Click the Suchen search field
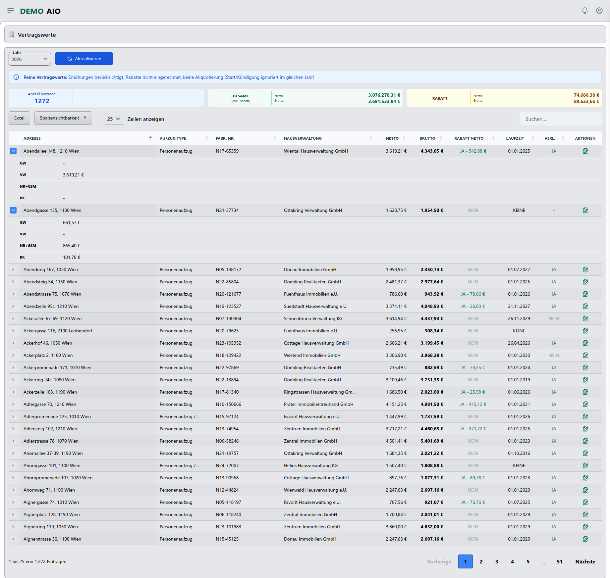The height and width of the screenshot is (578, 610). 561,119
